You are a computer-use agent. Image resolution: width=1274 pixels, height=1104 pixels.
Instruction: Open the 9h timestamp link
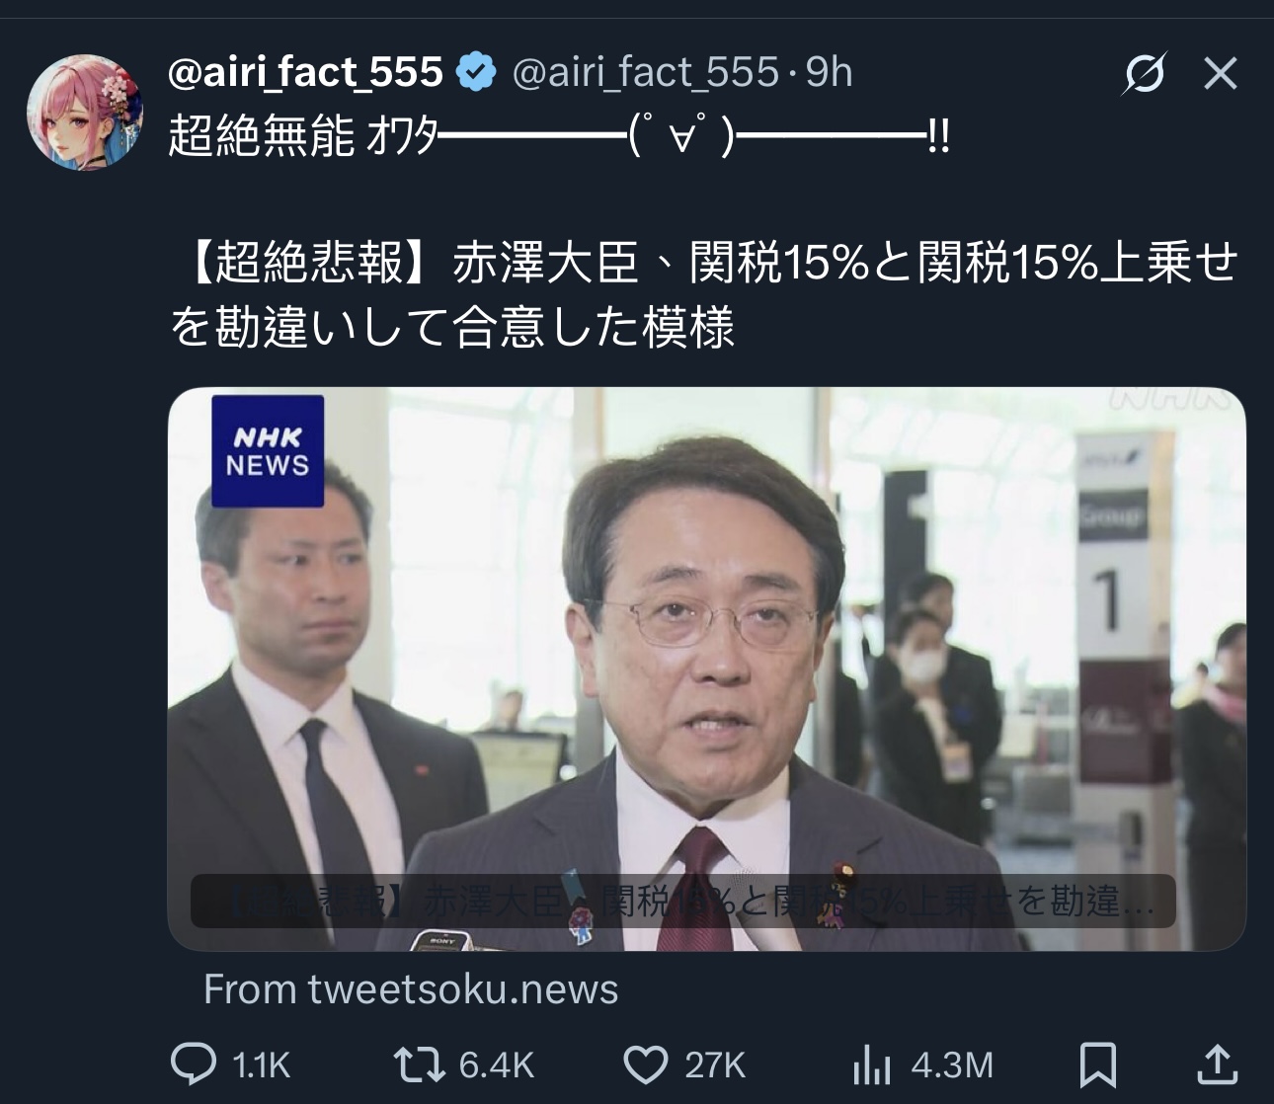pos(829,72)
